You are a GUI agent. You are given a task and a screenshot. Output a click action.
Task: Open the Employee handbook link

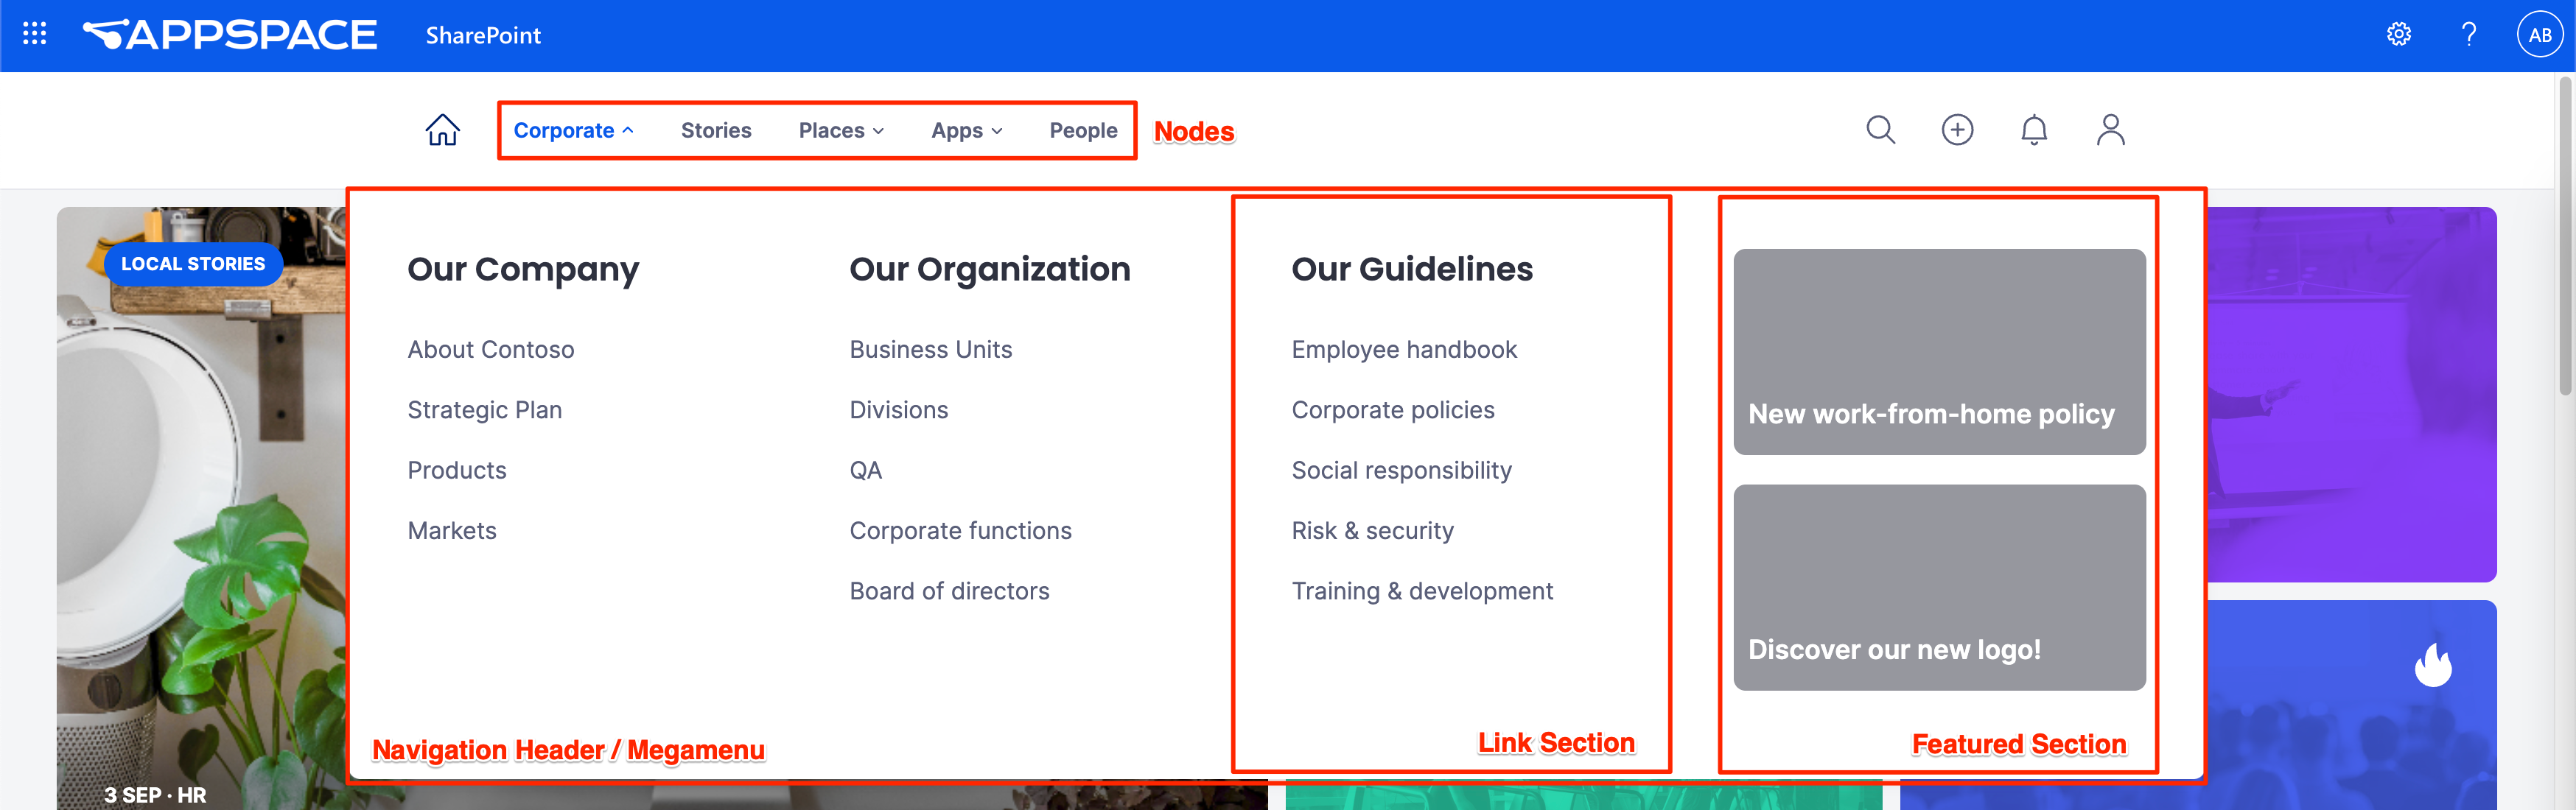point(1403,350)
